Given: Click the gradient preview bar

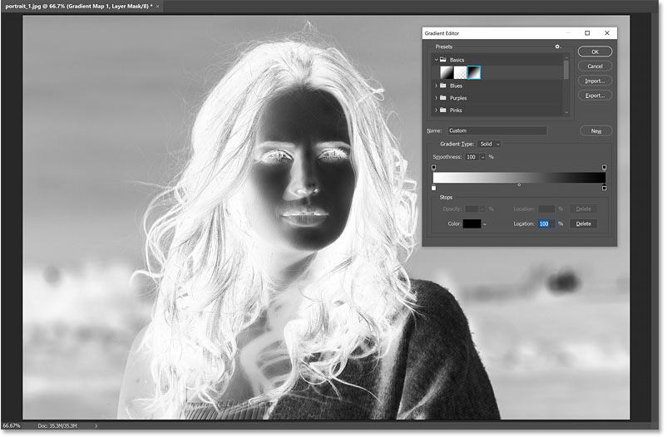Looking at the screenshot, I should pos(519,177).
